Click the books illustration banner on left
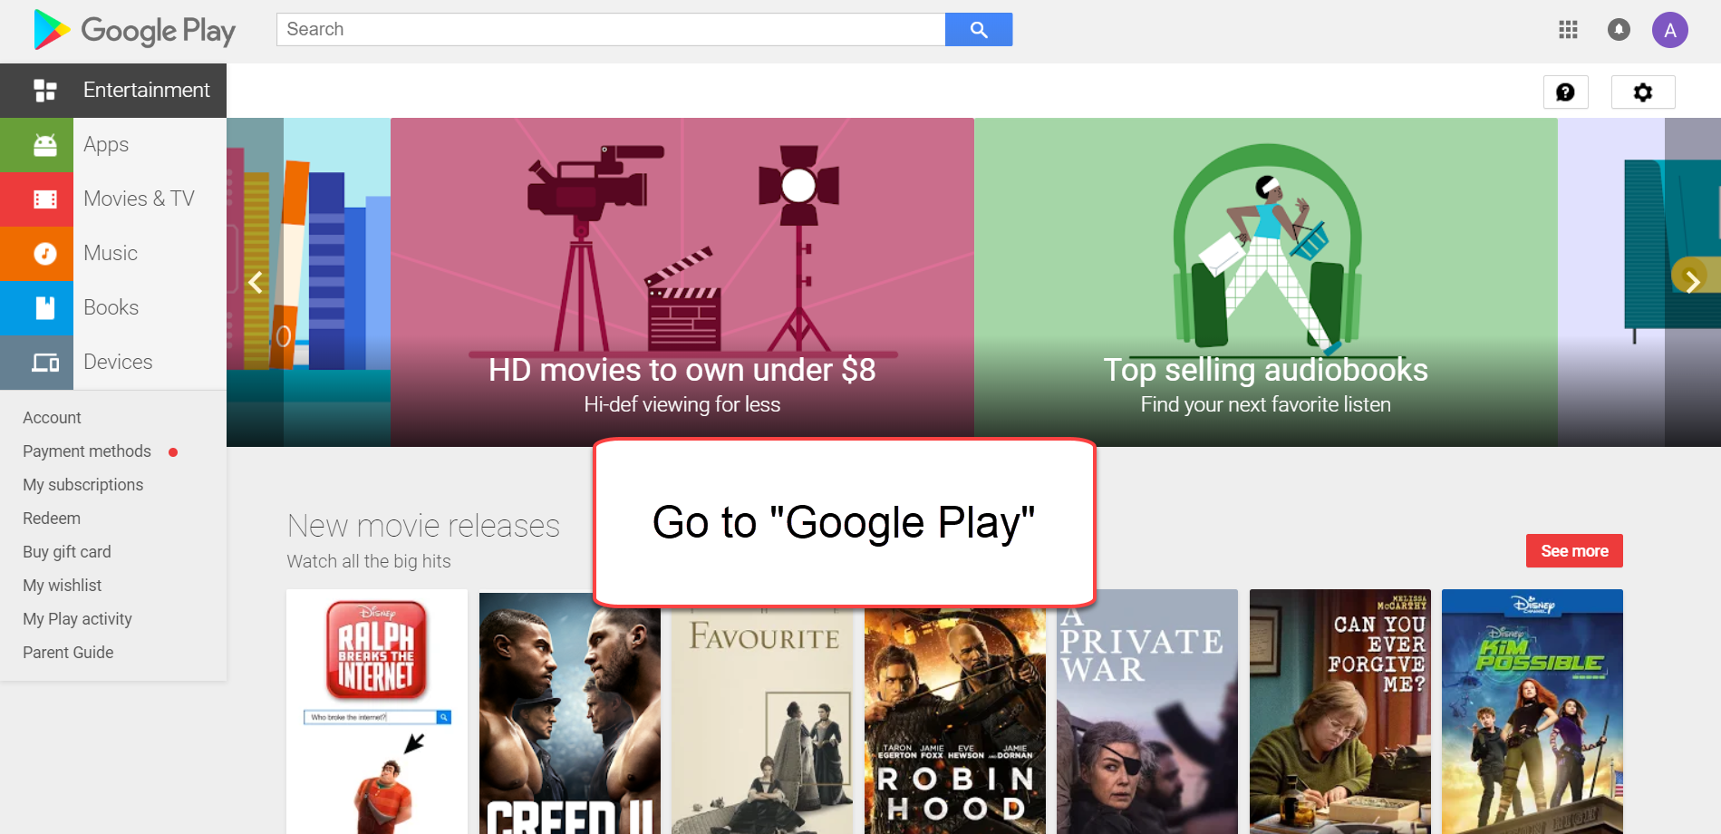1721x834 pixels. pyautogui.click(x=308, y=282)
